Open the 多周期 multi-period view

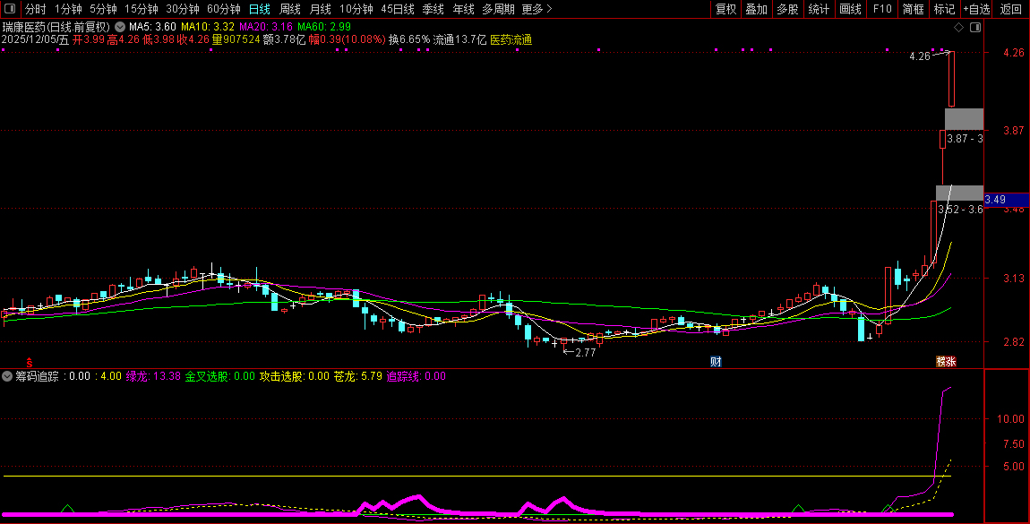point(498,9)
